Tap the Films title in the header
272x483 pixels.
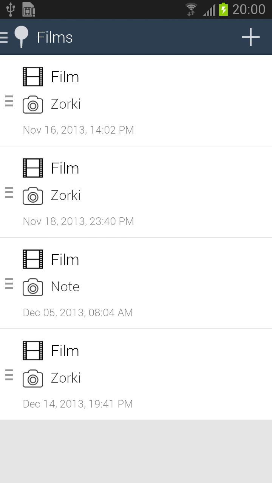(x=55, y=37)
